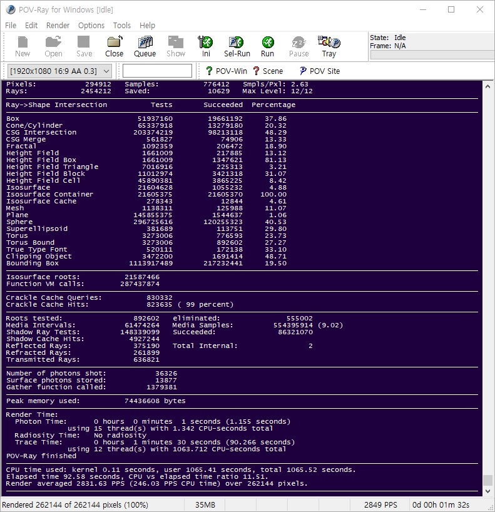This screenshot has width=495, height=512.
Task: Click the elapsed time 0d 00h 01m 32s
Action: point(441,505)
